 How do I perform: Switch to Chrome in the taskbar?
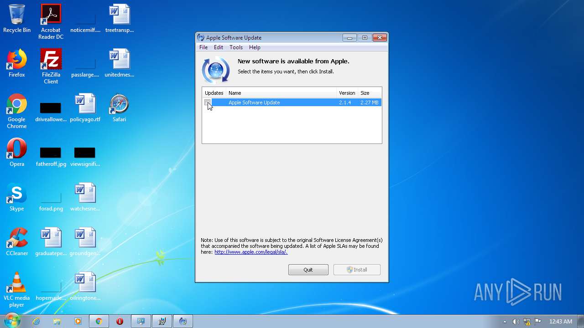point(99,321)
